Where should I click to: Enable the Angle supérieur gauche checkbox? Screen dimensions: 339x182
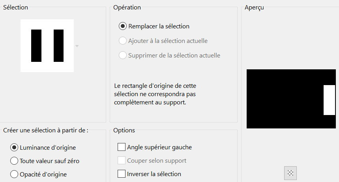pyautogui.click(x=122, y=147)
